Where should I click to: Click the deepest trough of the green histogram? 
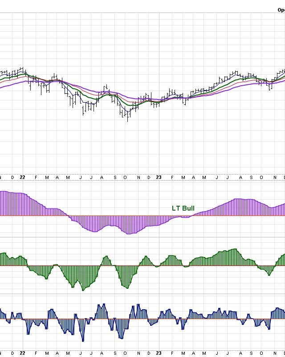tap(83, 290)
